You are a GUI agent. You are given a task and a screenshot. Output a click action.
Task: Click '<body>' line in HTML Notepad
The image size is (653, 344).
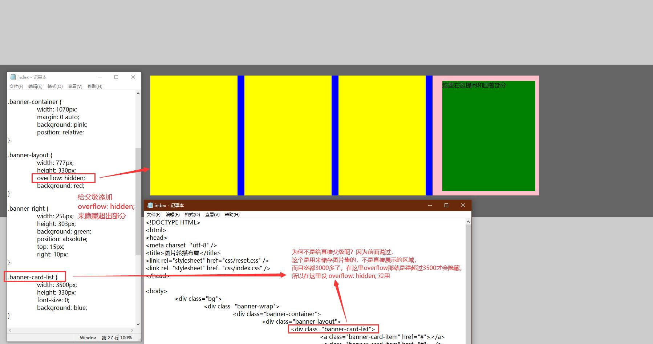[157, 291]
